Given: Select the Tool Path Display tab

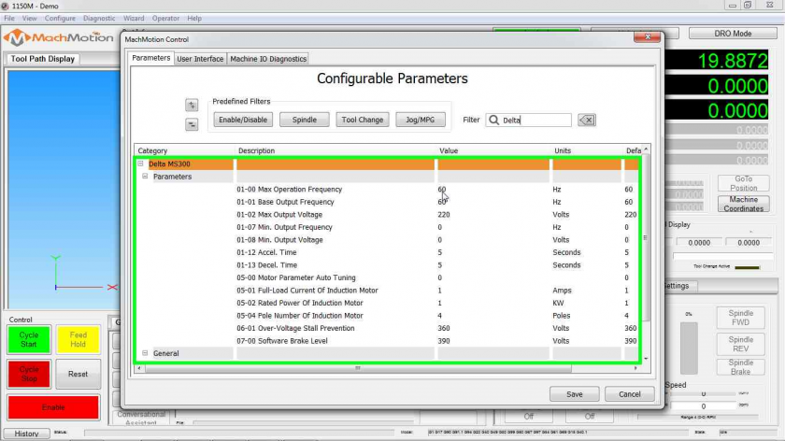Looking at the screenshot, I should point(43,59).
